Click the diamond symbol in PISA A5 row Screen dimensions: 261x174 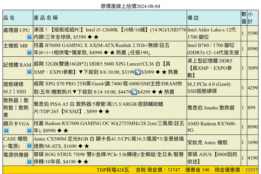pos(101,111)
